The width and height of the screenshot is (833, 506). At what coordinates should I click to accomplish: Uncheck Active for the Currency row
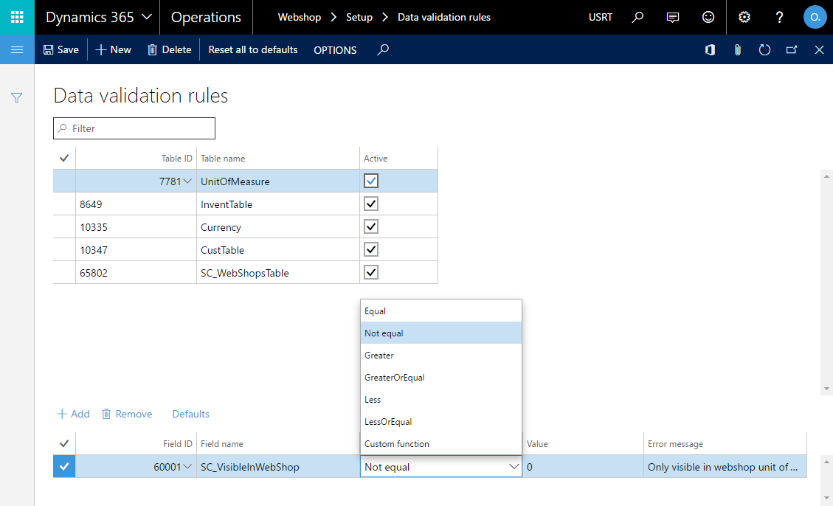click(370, 226)
